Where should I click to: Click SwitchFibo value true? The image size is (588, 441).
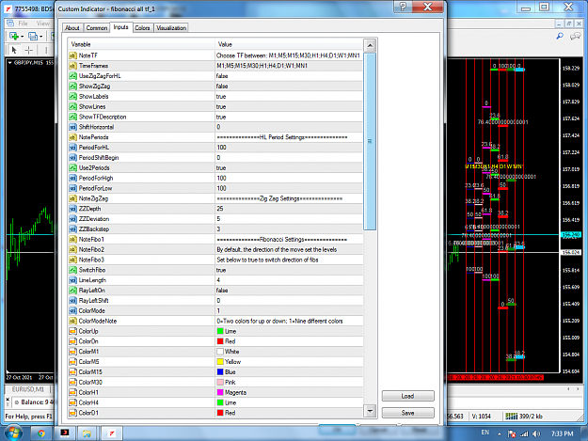pyautogui.click(x=221, y=270)
